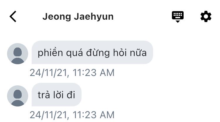220x122 pixels.
Task: Click the word "Jeong" in the header
Action: click(x=57, y=17)
